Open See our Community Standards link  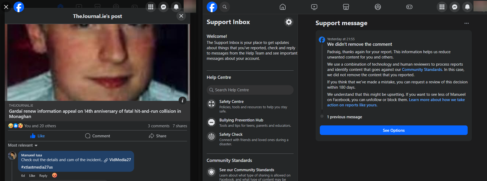[x=247, y=170]
